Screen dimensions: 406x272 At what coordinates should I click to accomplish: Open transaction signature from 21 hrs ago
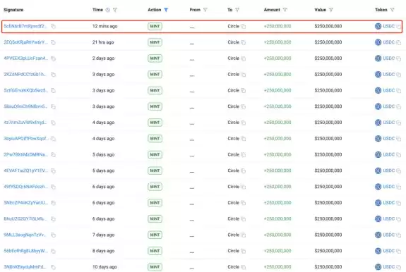(x=25, y=42)
